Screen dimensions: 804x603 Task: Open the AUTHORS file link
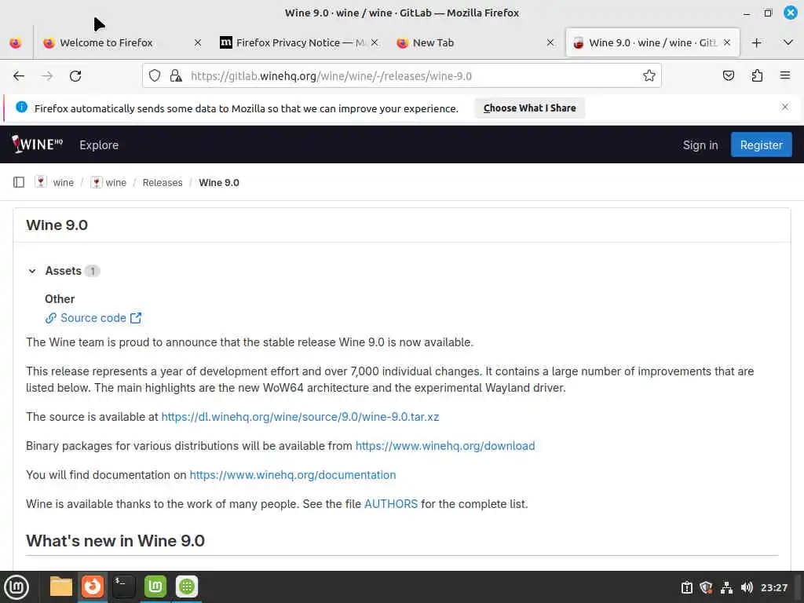(391, 504)
